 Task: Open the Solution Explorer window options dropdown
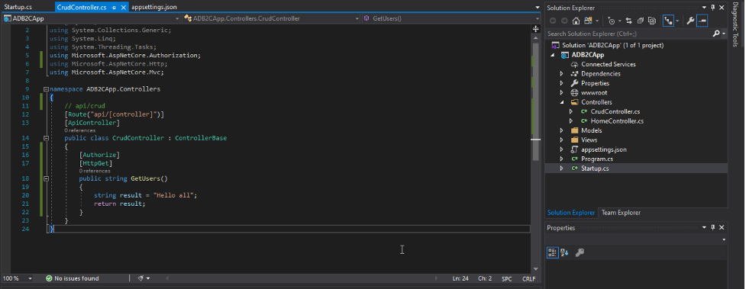(704, 8)
